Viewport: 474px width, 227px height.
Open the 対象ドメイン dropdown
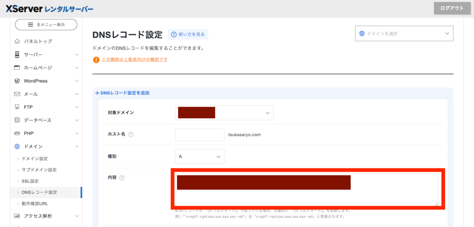(224, 113)
